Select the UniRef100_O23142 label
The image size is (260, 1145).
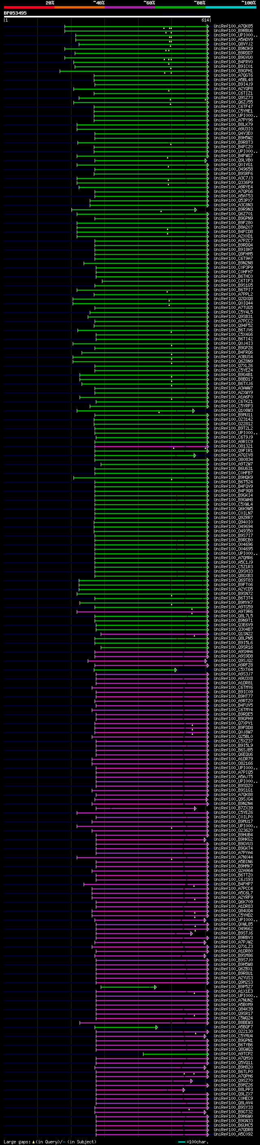click(x=233, y=419)
